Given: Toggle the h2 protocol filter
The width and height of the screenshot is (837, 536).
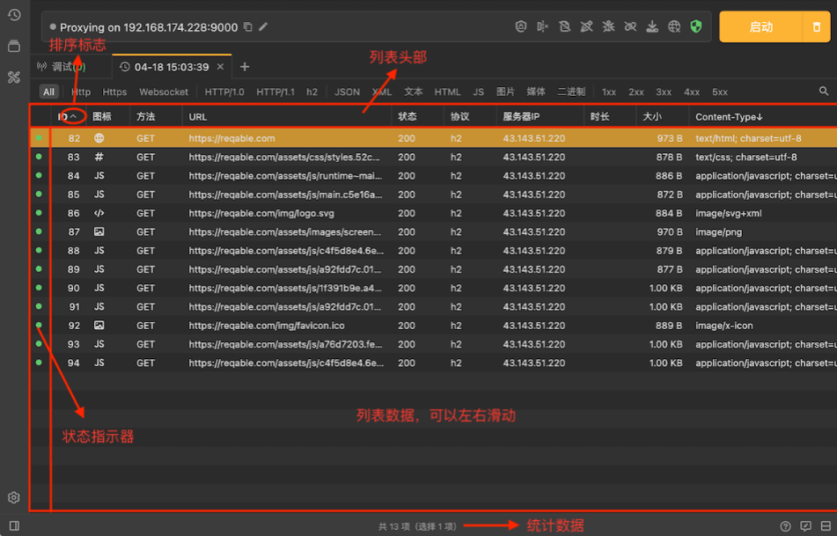Looking at the screenshot, I should [312, 92].
